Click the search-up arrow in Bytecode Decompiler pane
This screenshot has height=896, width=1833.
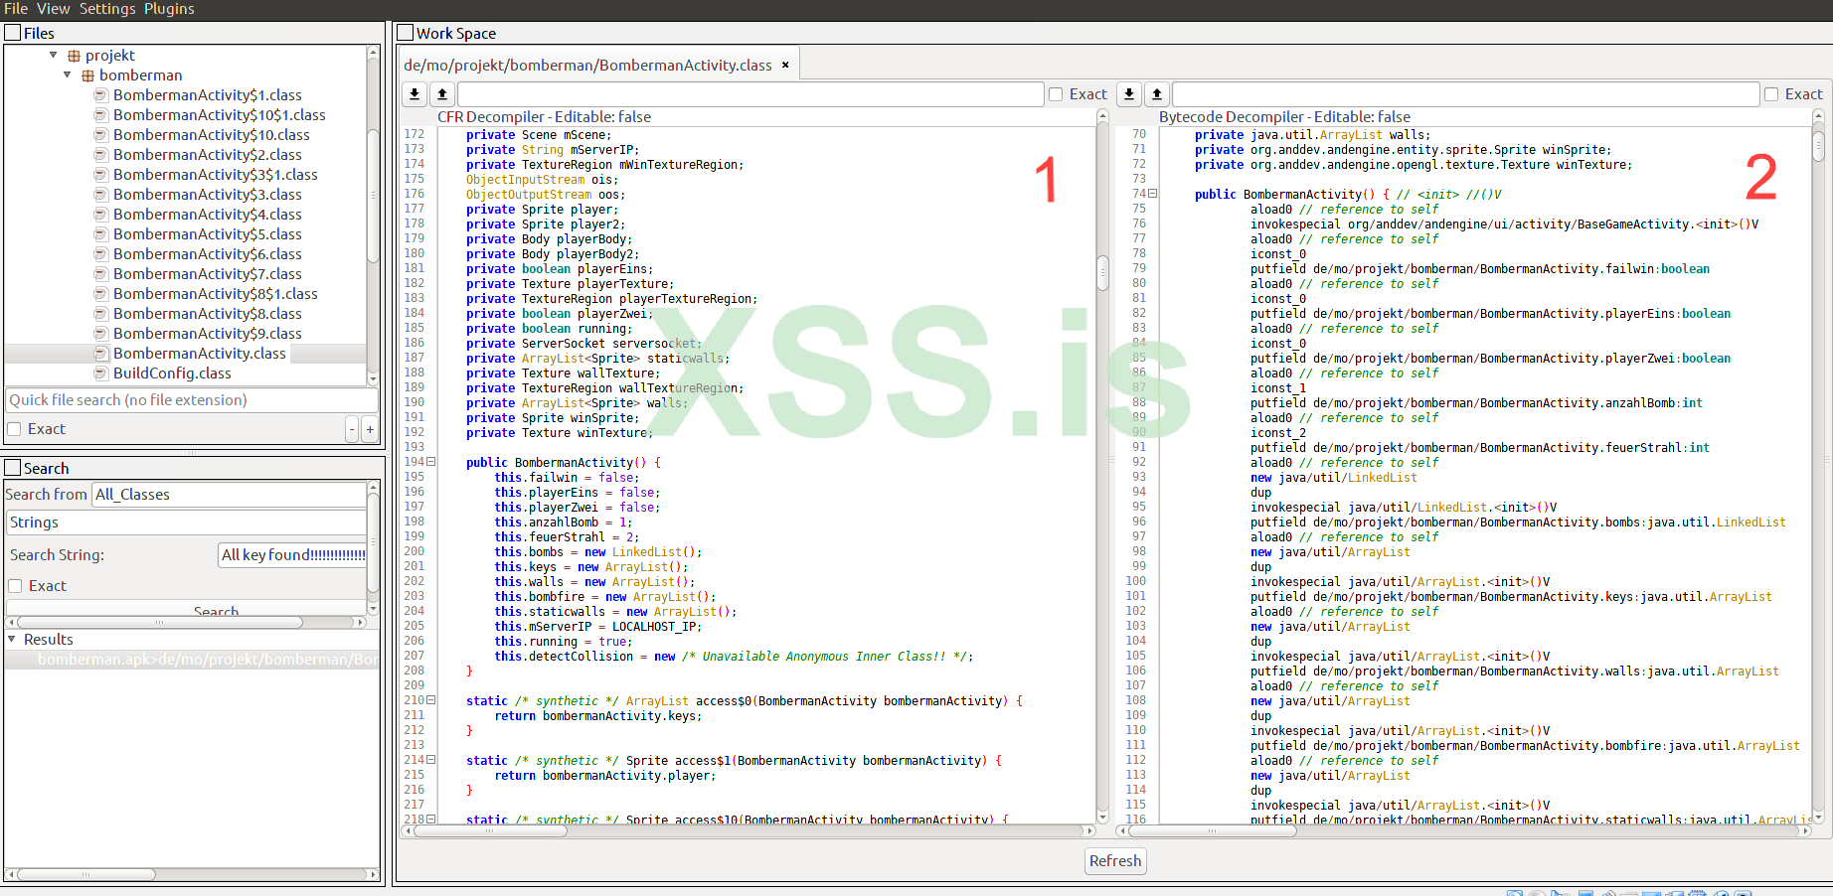(x=1156, y=94)
